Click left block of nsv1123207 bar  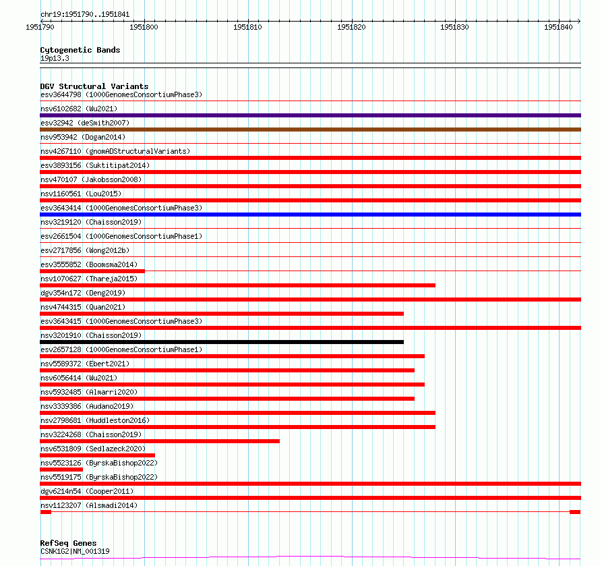pyautogui.click(x=46, y=512)
